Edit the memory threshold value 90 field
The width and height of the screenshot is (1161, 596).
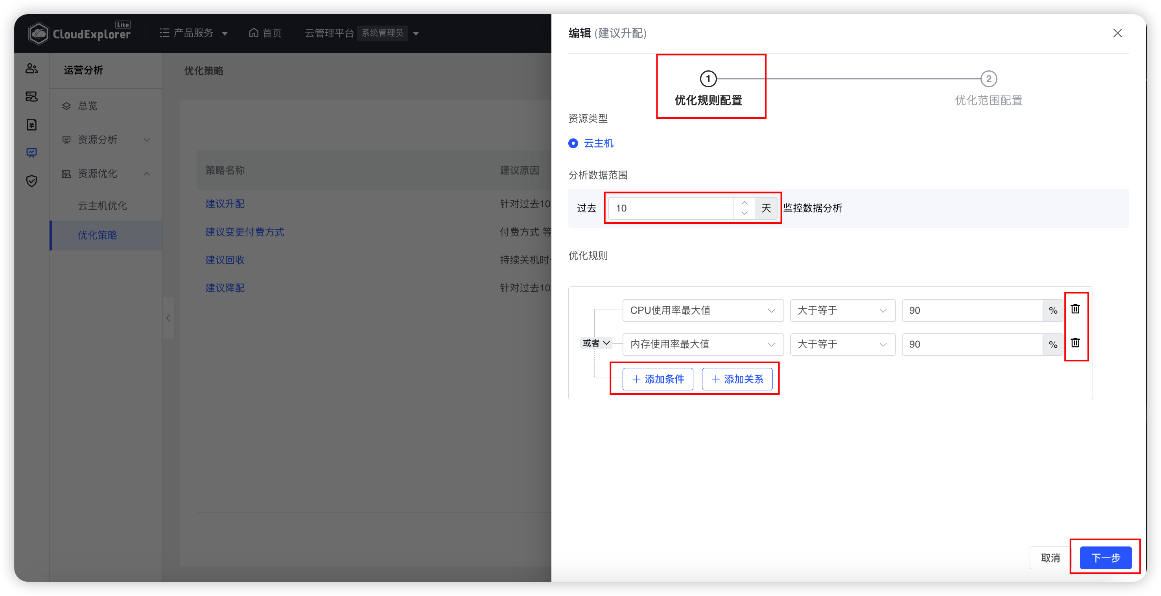pyautogui.click(x=972, y=344)
